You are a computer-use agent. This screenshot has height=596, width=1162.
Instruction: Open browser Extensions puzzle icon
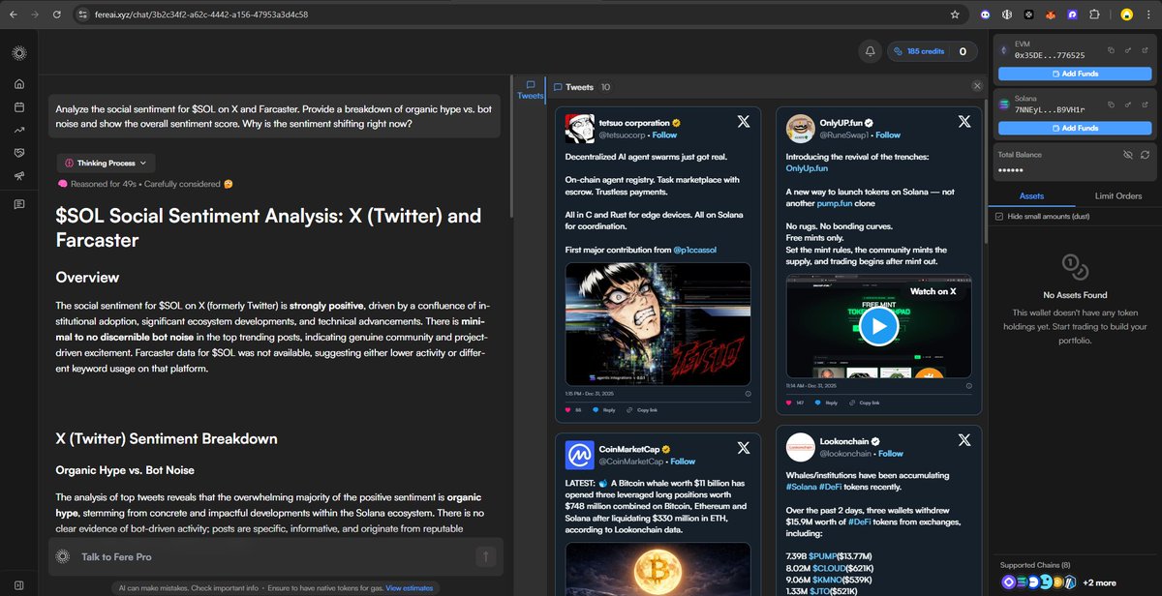(x=1095, y=15)
